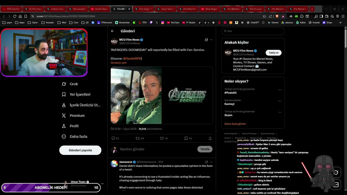Expand Daha fazla footer links

click(x=272, y=138)
